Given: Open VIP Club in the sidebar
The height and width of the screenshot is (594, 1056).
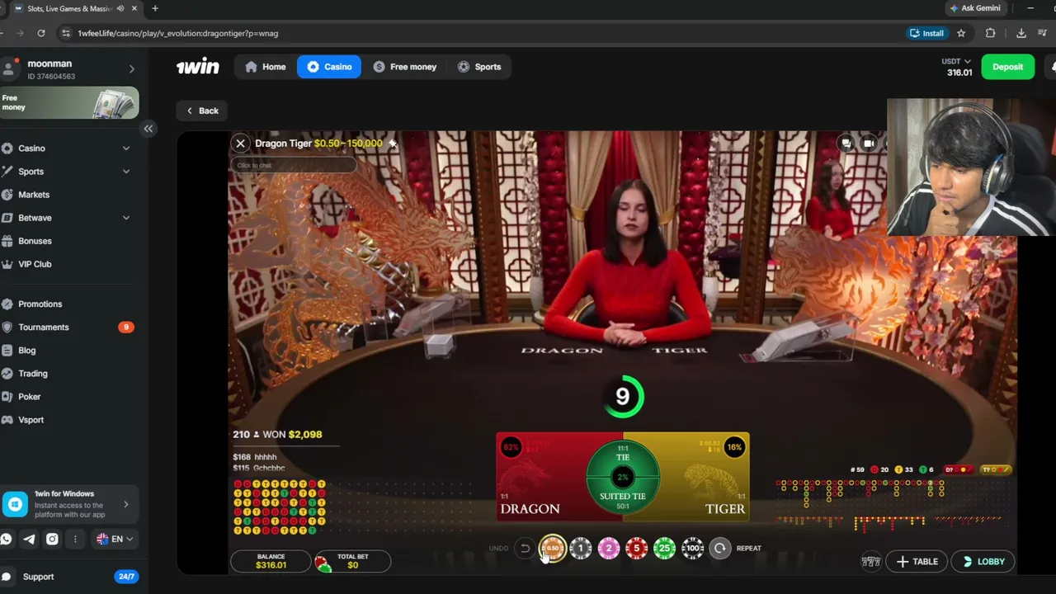Looking at the screenshot, I should [x=35, y=264].
